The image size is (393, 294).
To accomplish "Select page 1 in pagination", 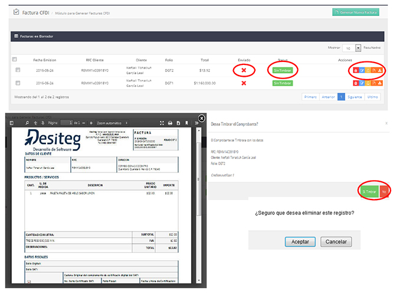I will click(x=341, y=97).
